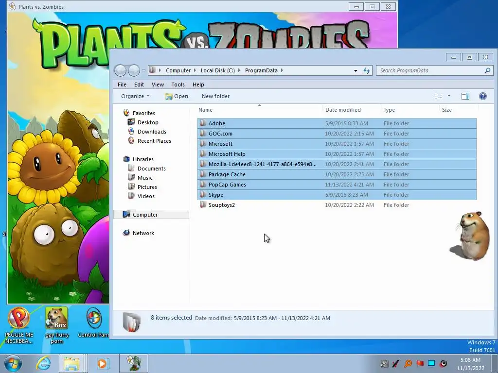The height and width of the screenshot is (373, 498).
Task: Open the PEGGLE ME NECKBEA desktop shortcut
Action: [19, 326]
